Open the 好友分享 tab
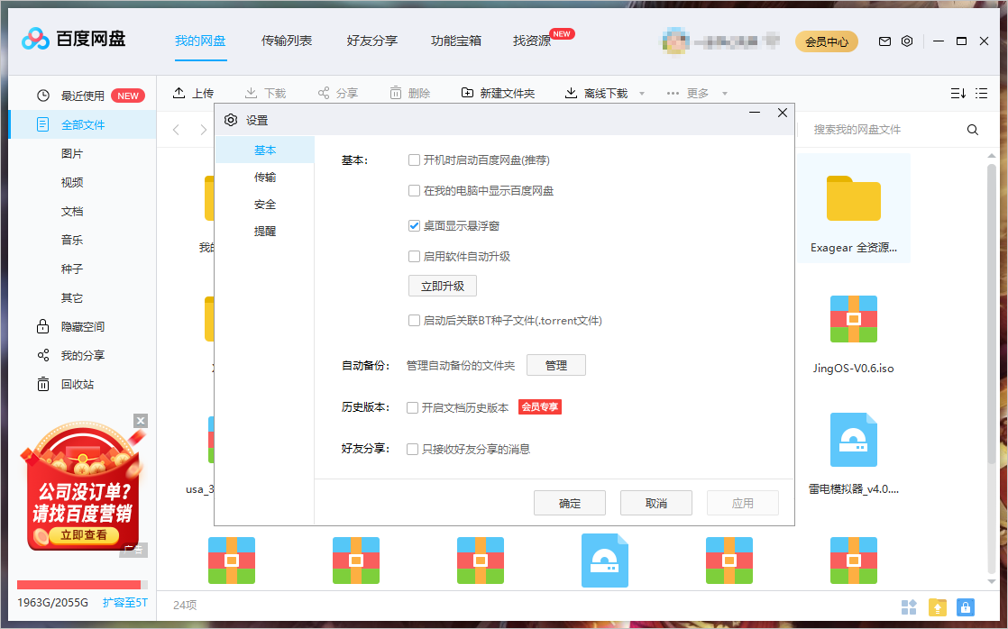 (x=372, y=41)
